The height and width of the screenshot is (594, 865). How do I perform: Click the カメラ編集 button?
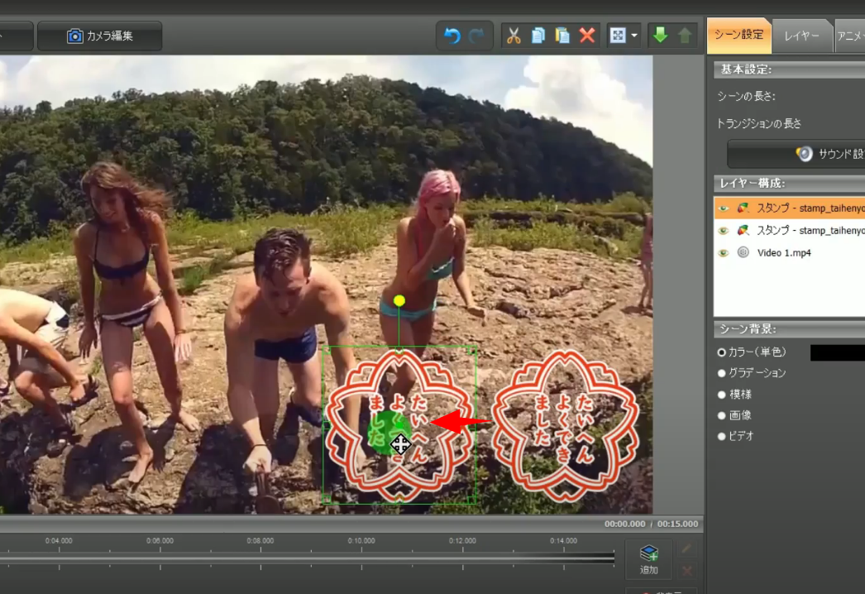(100, 36)
